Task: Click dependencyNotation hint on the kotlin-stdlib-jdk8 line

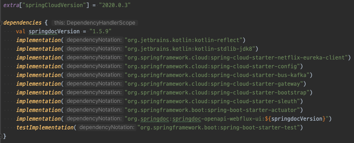Action: pos(94,49)
